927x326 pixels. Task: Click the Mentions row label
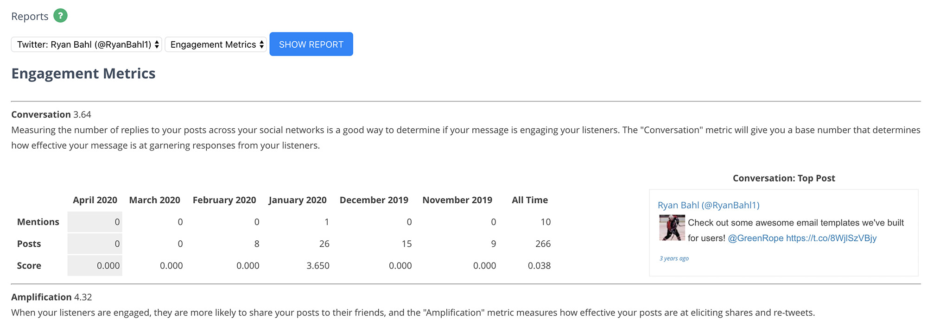pos(38,222)
